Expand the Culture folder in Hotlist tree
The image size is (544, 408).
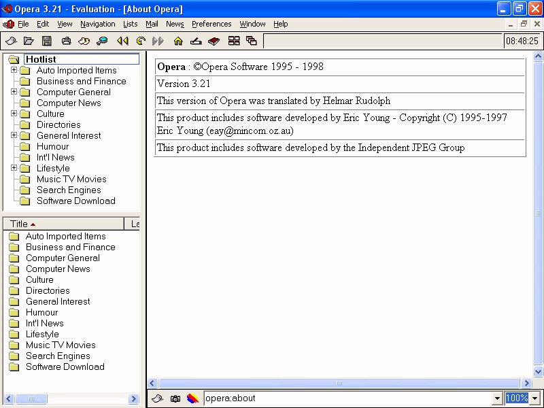coord(14,114)
